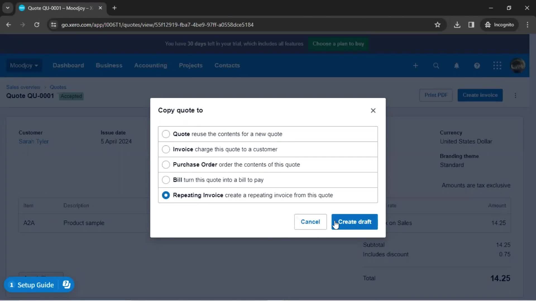Click the Total 14.25 amount
536x301 pixels.
[x=500, y=278]
